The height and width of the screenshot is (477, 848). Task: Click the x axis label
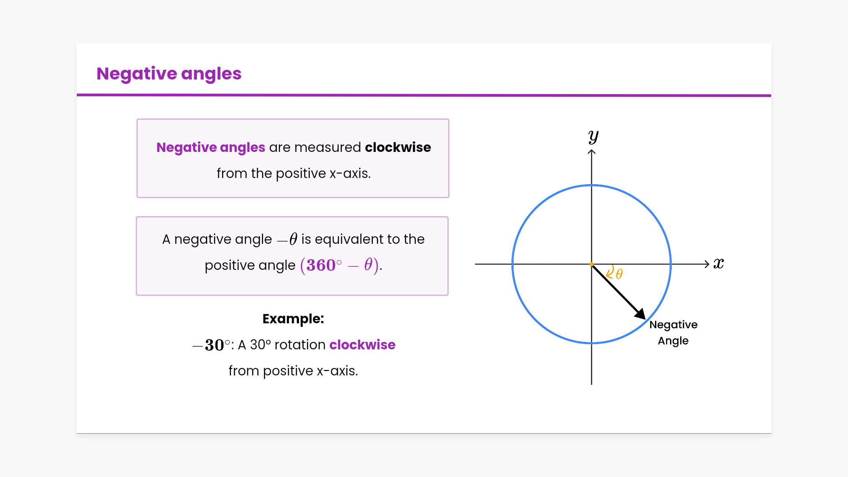click(719, 264)
